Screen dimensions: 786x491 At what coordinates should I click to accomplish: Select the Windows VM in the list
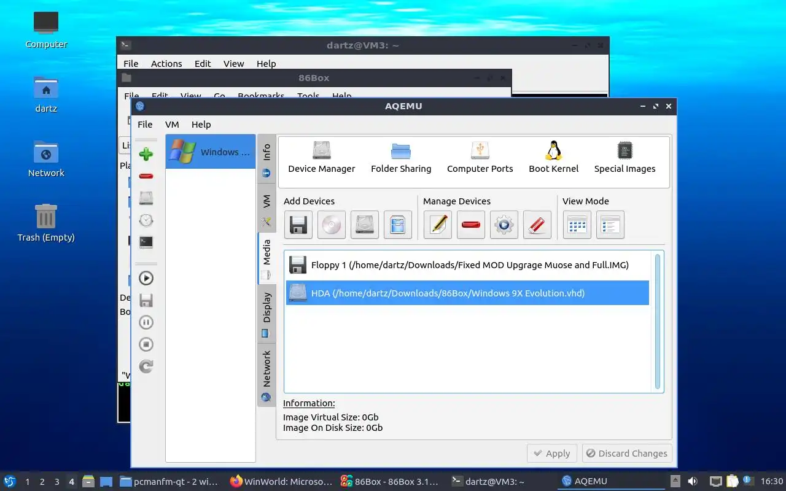coord(211,152)
